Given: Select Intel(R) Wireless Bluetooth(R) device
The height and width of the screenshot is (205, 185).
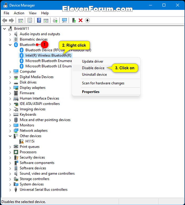Looking at the screenshot, I should (48, 55).
